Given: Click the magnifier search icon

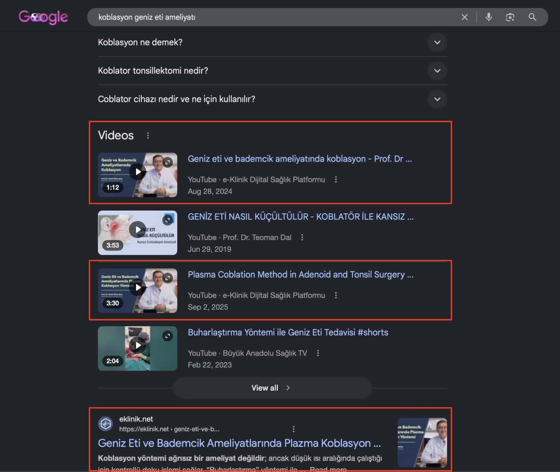Looking at the screenshot, I should click(532, 17).
